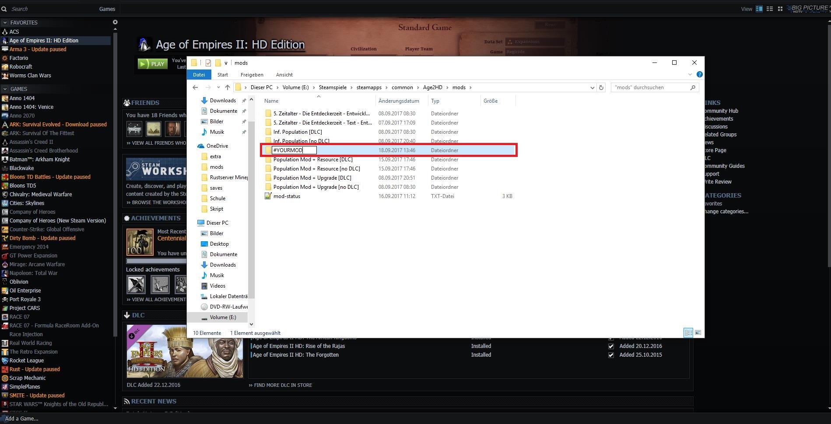Screen dimensions: 831x424
Task: Click the Explorer navigation pane scrollbar
Action: click(x=251, y=210)
